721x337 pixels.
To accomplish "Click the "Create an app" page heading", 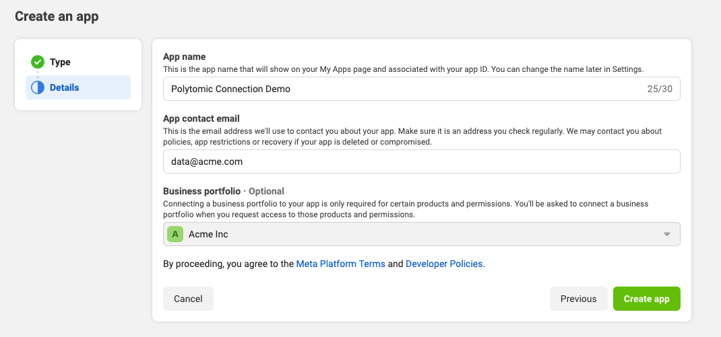I will 57,16.
